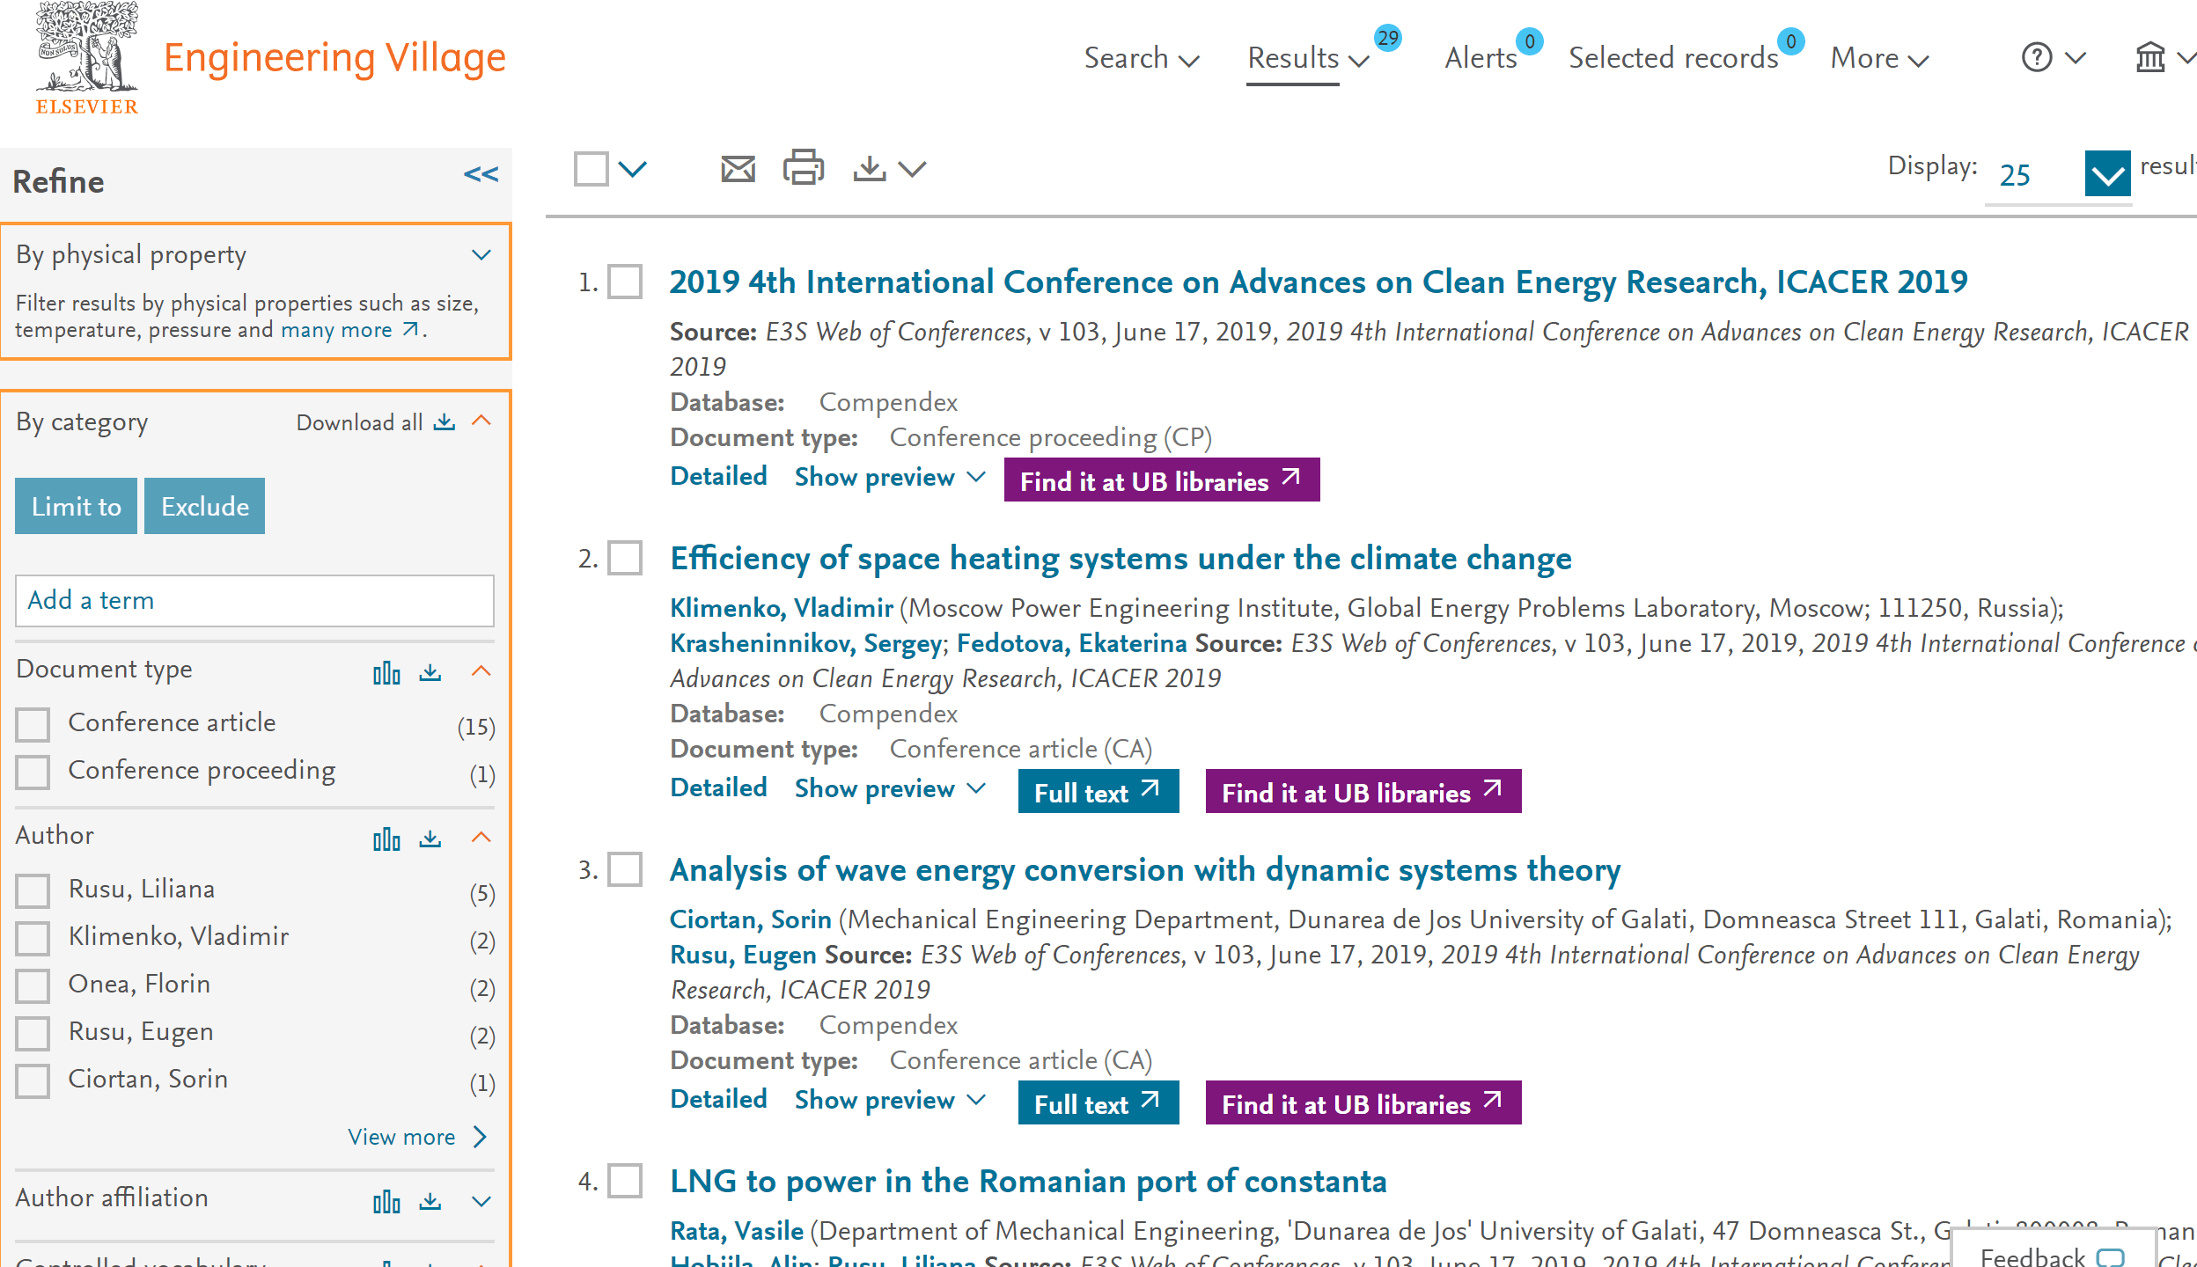Email the selected results using the envelope icon

pyautogui.click(x=738, y=168)
